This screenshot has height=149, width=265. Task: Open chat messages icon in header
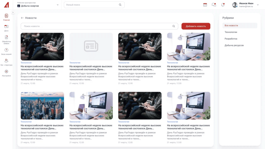click(214, 5)
